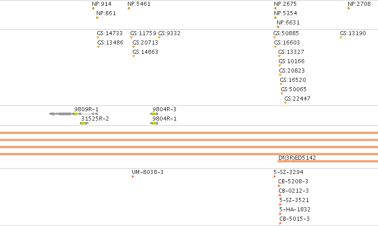Click the red triangle under UM-8038-3
The image size is (378, 226).
(133, 177)
